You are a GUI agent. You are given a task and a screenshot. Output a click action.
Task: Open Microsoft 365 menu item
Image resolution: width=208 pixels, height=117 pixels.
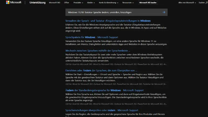tap(55, 2)
